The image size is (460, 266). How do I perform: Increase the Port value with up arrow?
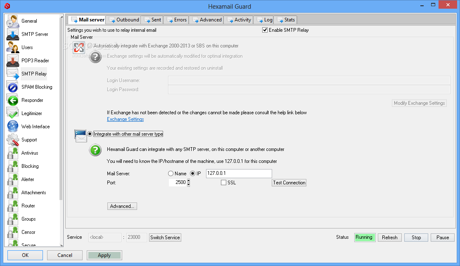189,181
